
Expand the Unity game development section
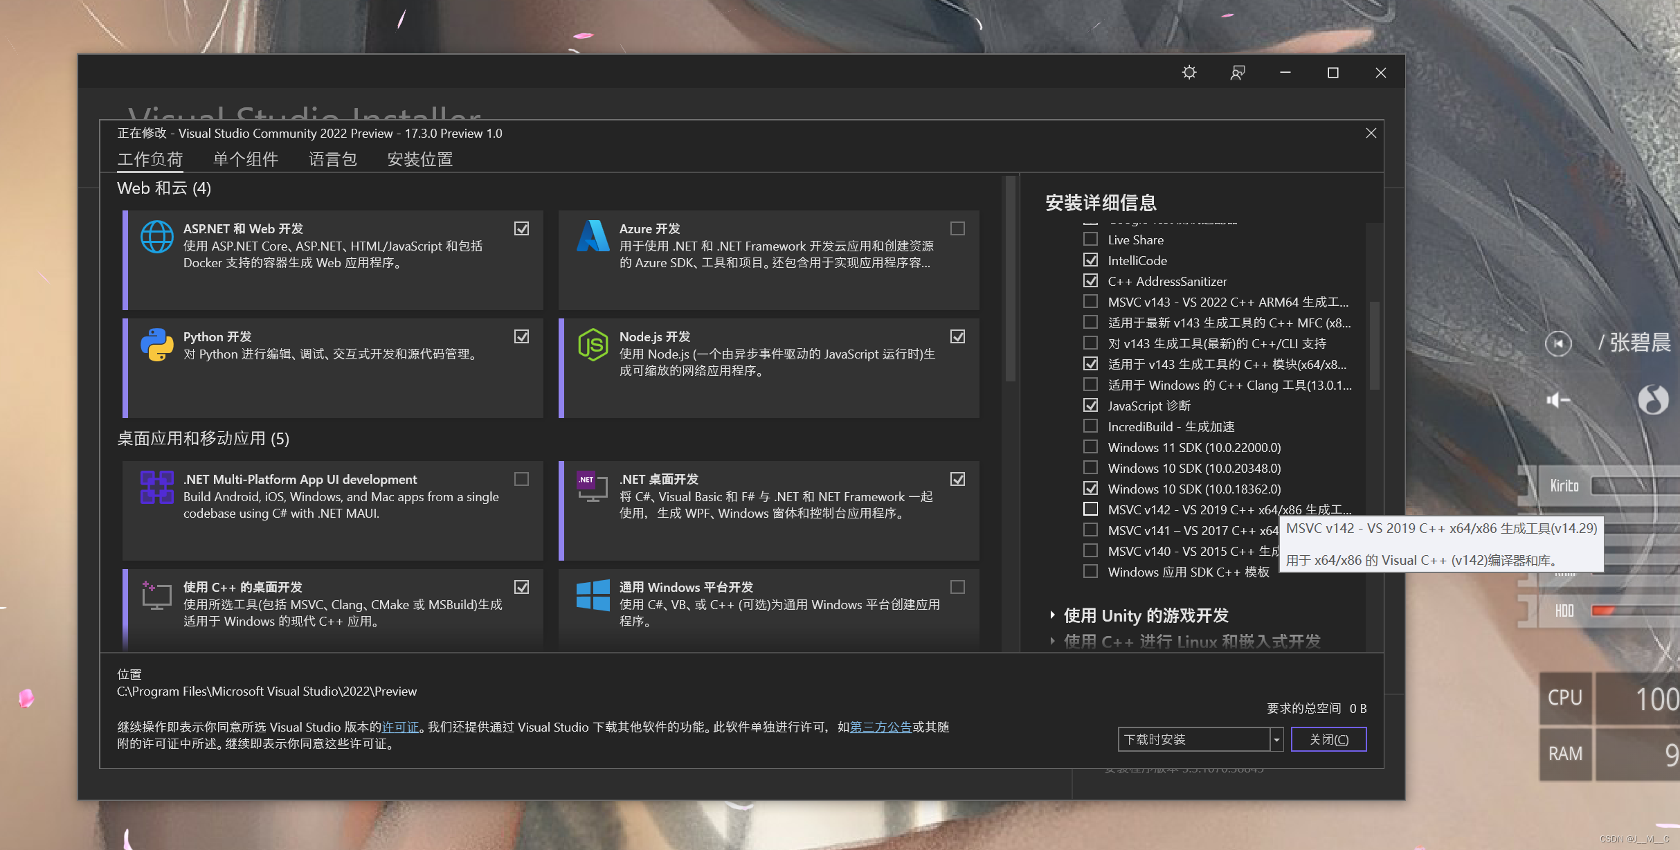click(1053, 615)
